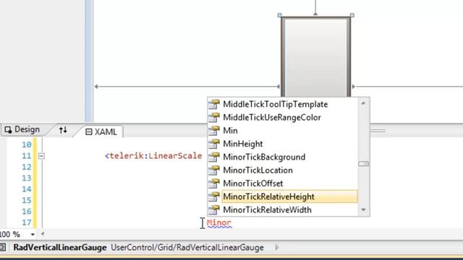Click the property icon beside MiddleTickUseRangeColor
The height and width of the screenshot is (260, 463).
[214, 117]
